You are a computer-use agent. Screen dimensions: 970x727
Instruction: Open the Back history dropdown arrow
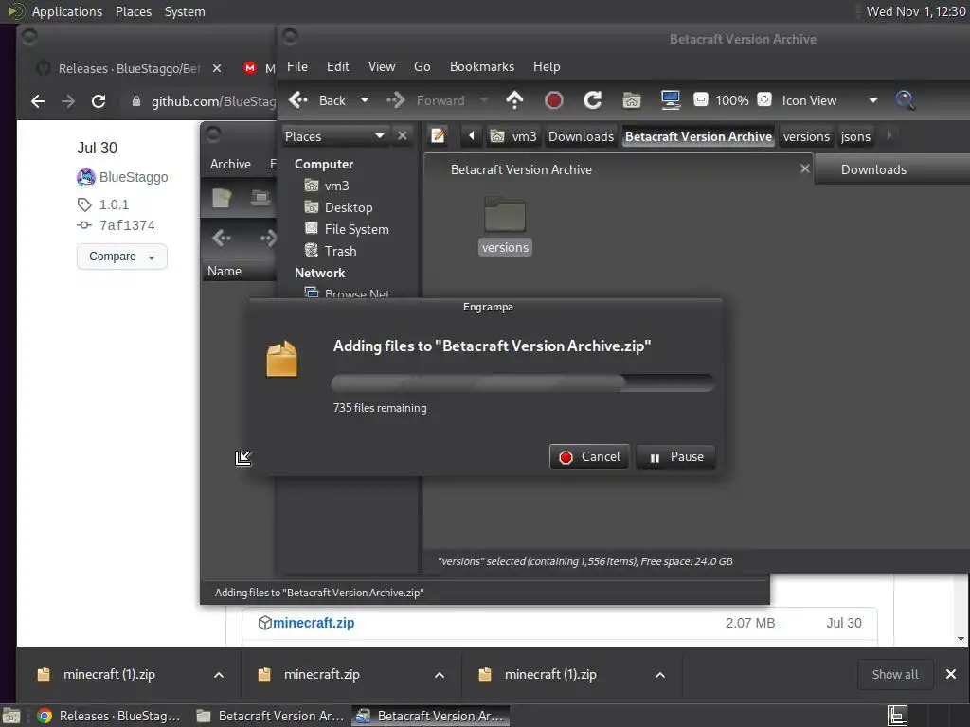(365, 100)
